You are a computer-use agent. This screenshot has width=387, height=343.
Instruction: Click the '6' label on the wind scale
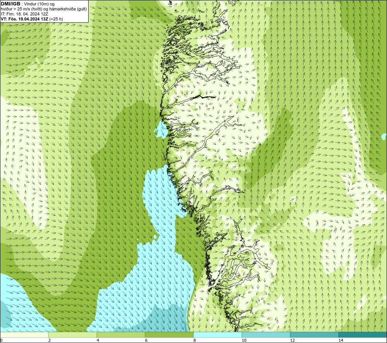(146, 341)
